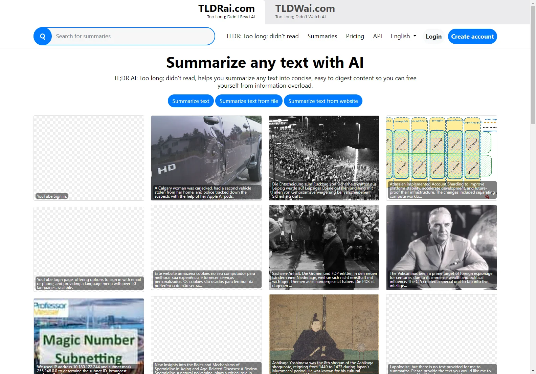Viewport: 536px width, 374px height.
Task: Open the Leipzig Sicherheitskräfte summary card
Action: point(324,158)
